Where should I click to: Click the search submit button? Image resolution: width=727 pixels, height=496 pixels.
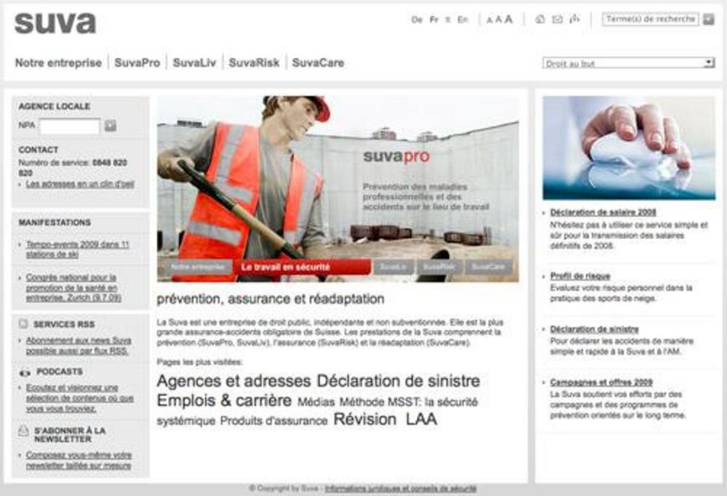[x=709, y=19]
